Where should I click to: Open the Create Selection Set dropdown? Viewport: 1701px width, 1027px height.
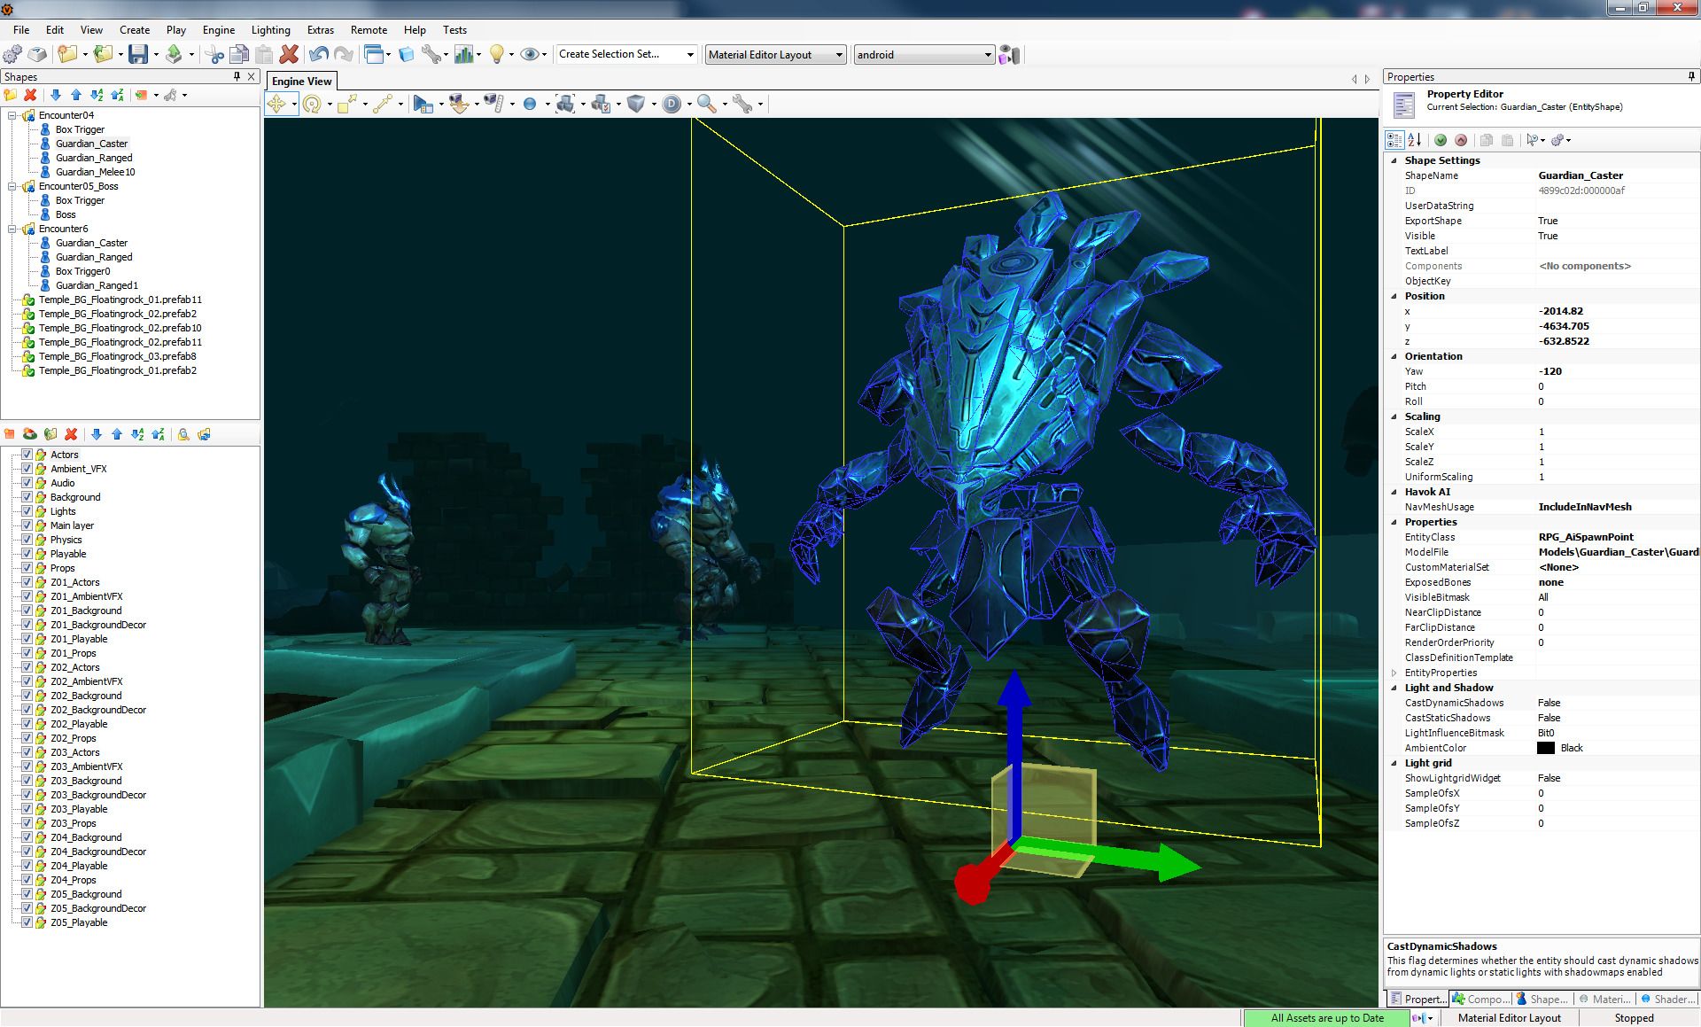point(692,54)
